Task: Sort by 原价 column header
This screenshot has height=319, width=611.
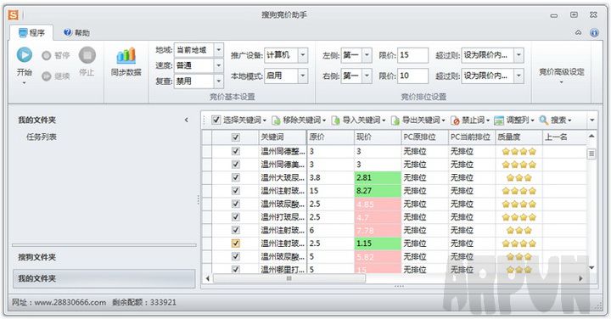Action: click(330, 137)
